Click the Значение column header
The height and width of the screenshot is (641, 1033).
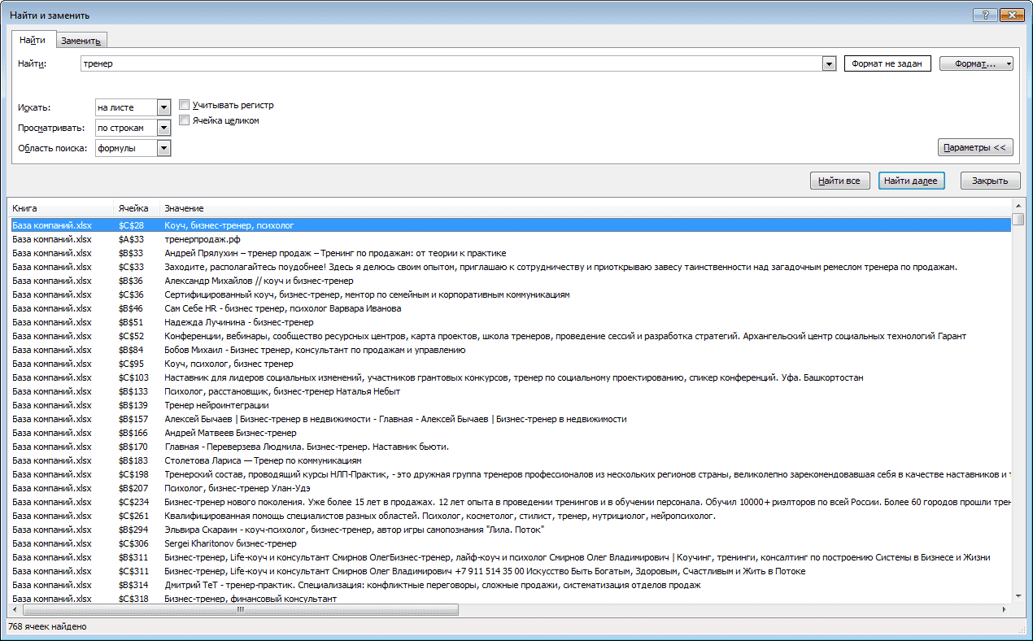[585, 209]
